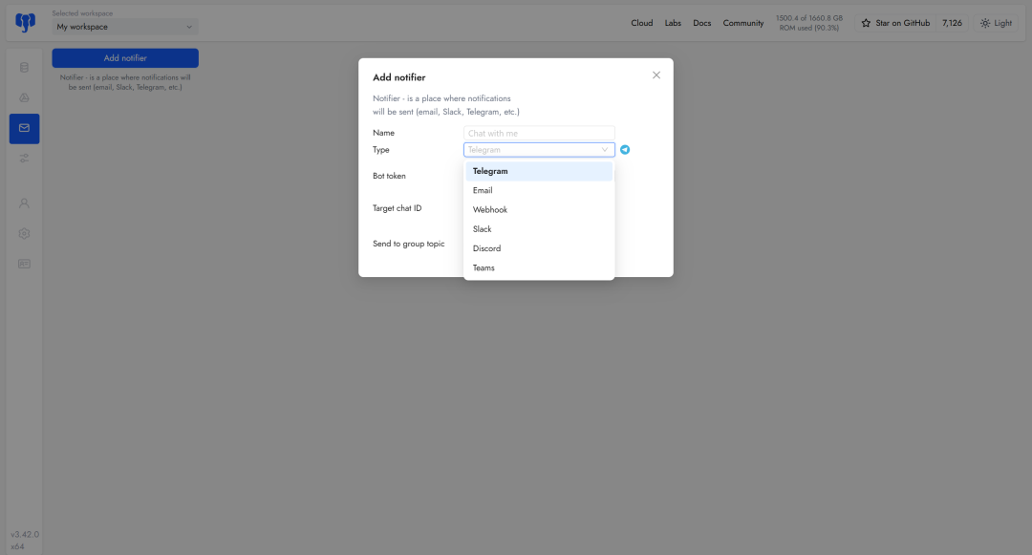1032x555 pixels.
Task: Toggle the Light theme sun icon
Action: coord(984,23)
